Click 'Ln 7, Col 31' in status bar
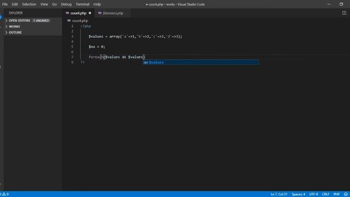Viewport: 350px width, 197px height. 279,194
